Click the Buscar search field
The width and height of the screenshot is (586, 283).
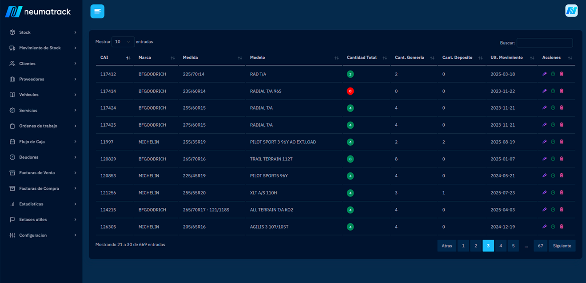coord(545,43)
